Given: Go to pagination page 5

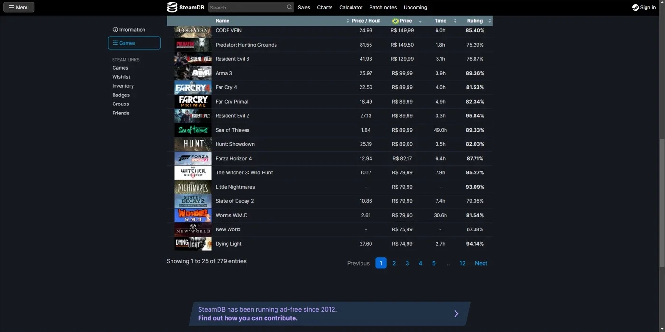Looking at the screenshot, I should pyautogui.click(x=434, y=263).
